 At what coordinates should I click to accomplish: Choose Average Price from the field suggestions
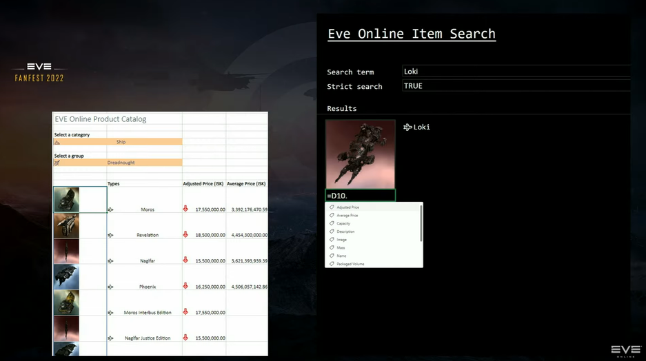point(373,215)
